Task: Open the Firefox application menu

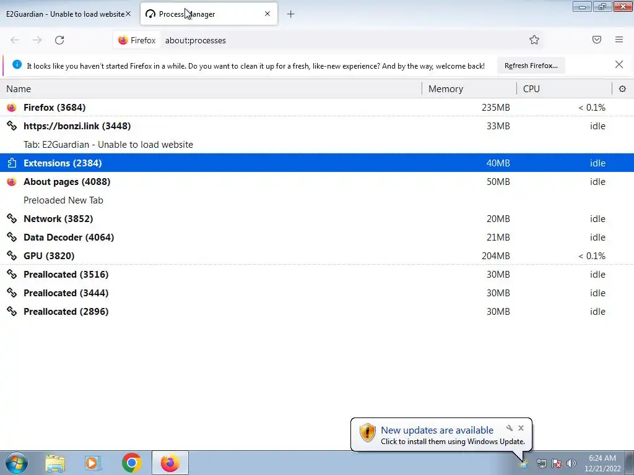Action: coord(619,40)
